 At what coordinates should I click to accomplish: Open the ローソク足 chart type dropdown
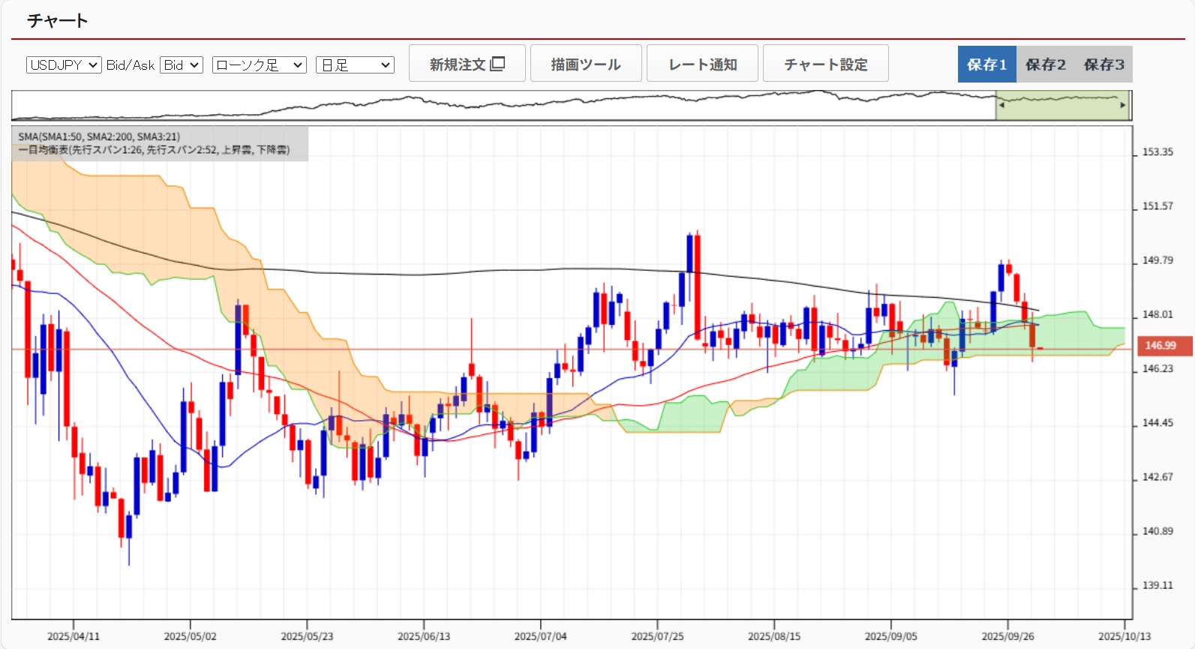[259, 65]
